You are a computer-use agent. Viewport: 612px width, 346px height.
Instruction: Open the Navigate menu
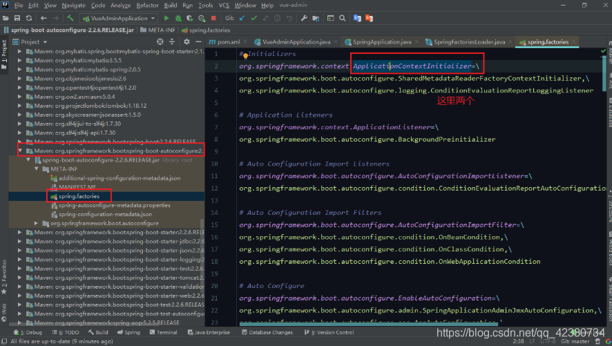73,5
